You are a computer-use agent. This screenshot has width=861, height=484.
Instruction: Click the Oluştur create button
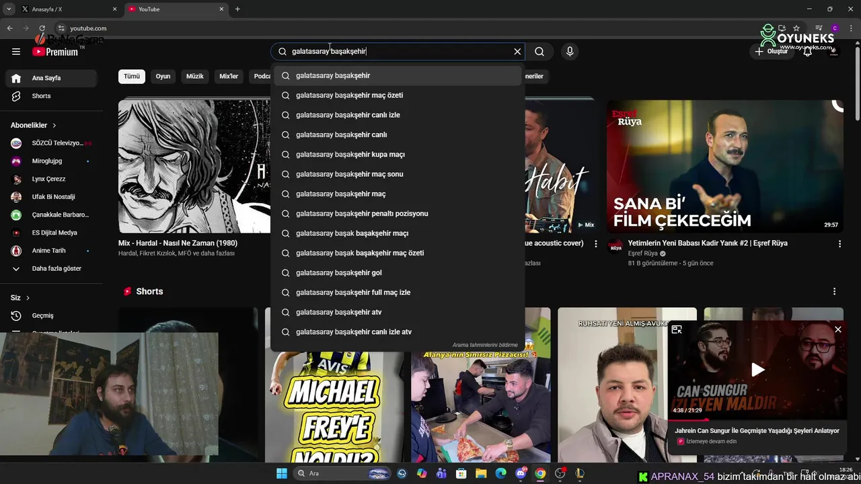pos(772,51)
